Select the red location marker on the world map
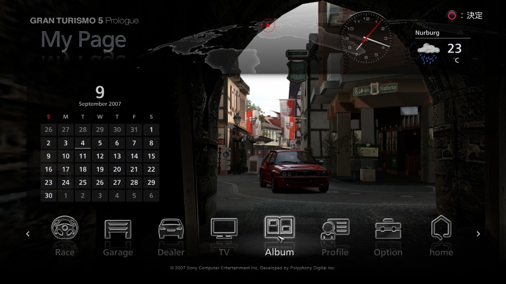The image size is (506, 284). point(268,26)
